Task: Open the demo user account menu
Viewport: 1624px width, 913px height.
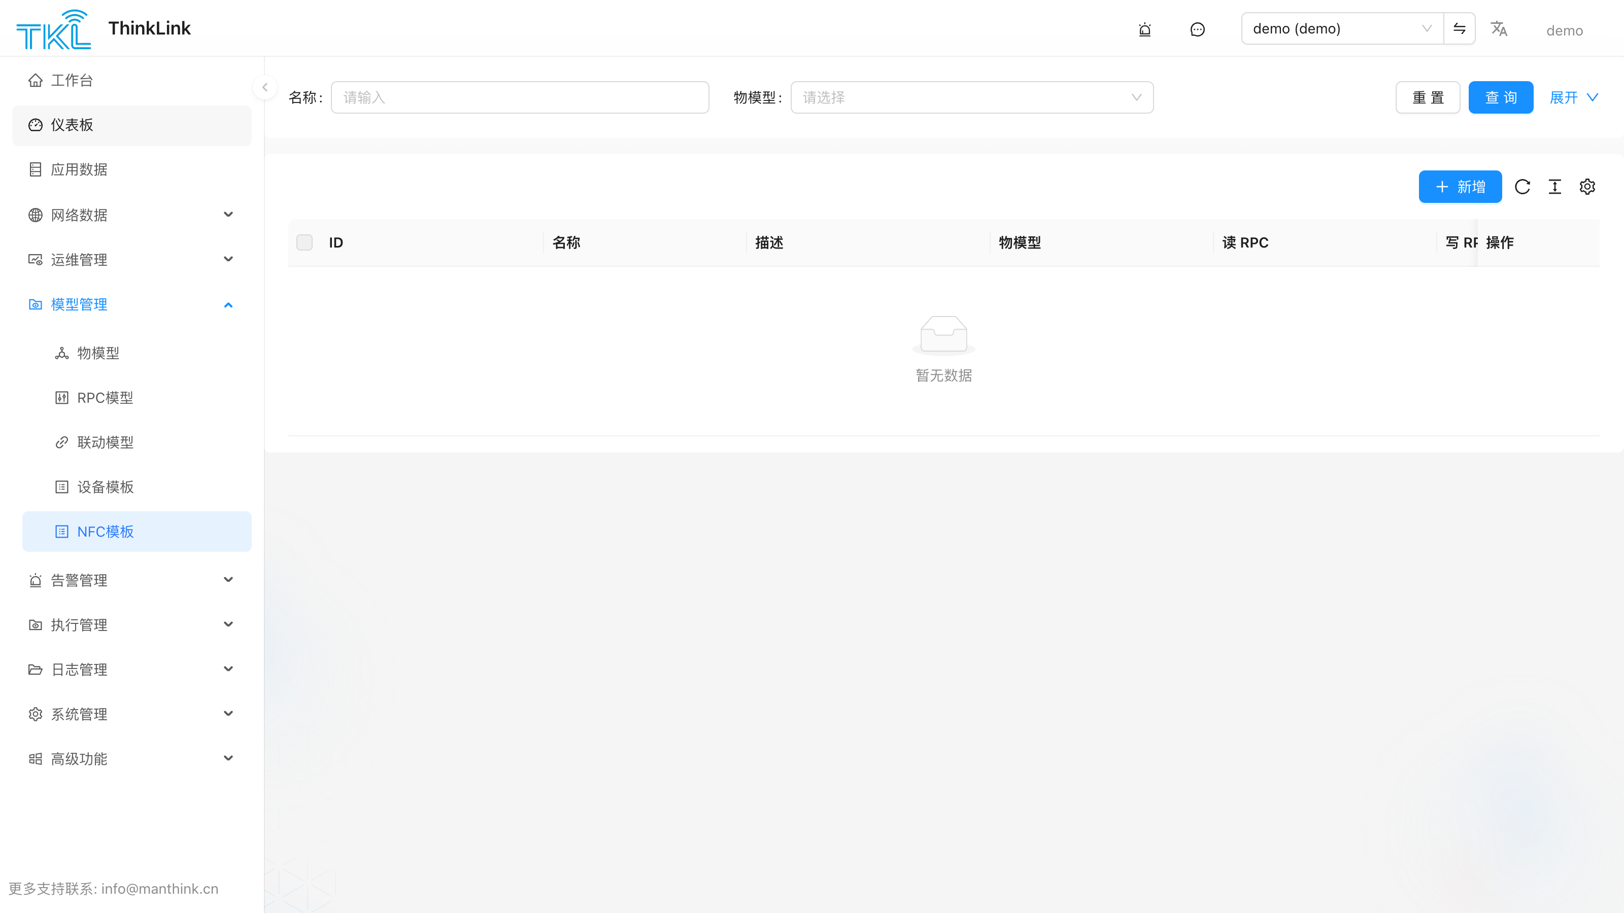Action: pyautogui.click(x=1564, y=30)
